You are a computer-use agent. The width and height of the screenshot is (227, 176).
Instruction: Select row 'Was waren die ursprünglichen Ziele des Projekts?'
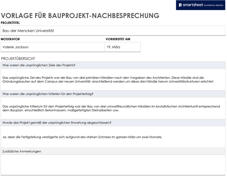pos(113,65)
